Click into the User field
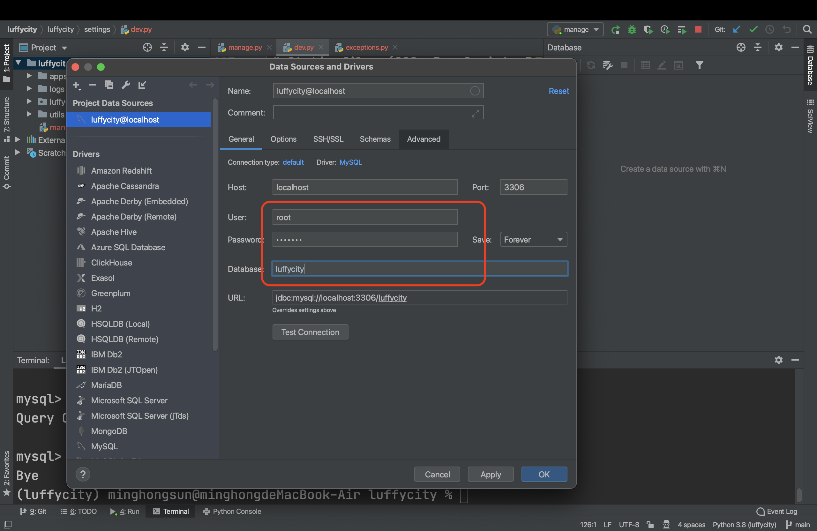817x531 pixels. 365,217
